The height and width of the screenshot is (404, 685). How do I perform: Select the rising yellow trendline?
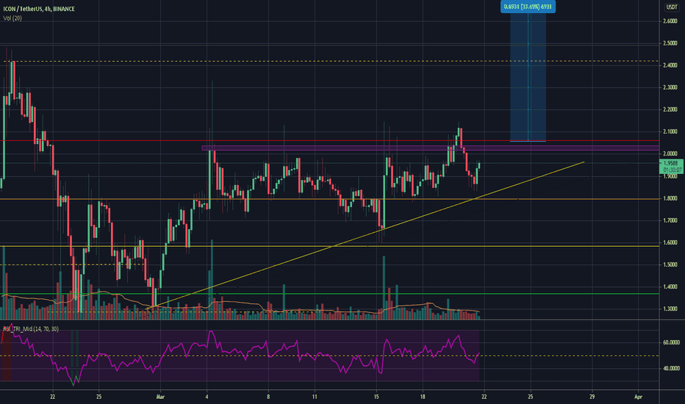(365, 236)
